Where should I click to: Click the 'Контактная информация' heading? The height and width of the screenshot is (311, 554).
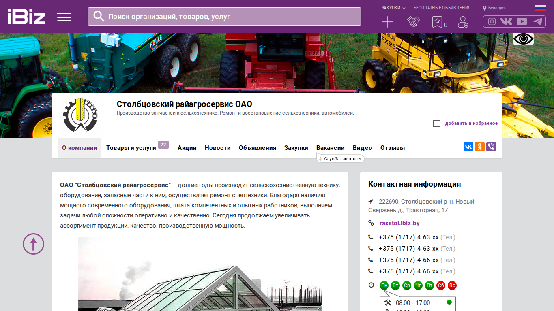pyautogui.click(x=414, y=184)
